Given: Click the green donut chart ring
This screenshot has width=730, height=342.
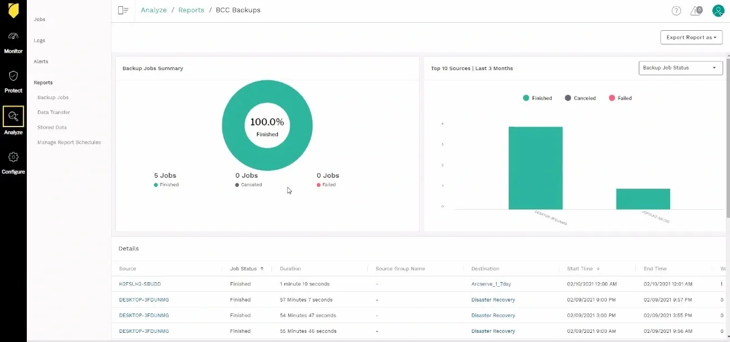Looking at the screenshot, I should point(234,125).
